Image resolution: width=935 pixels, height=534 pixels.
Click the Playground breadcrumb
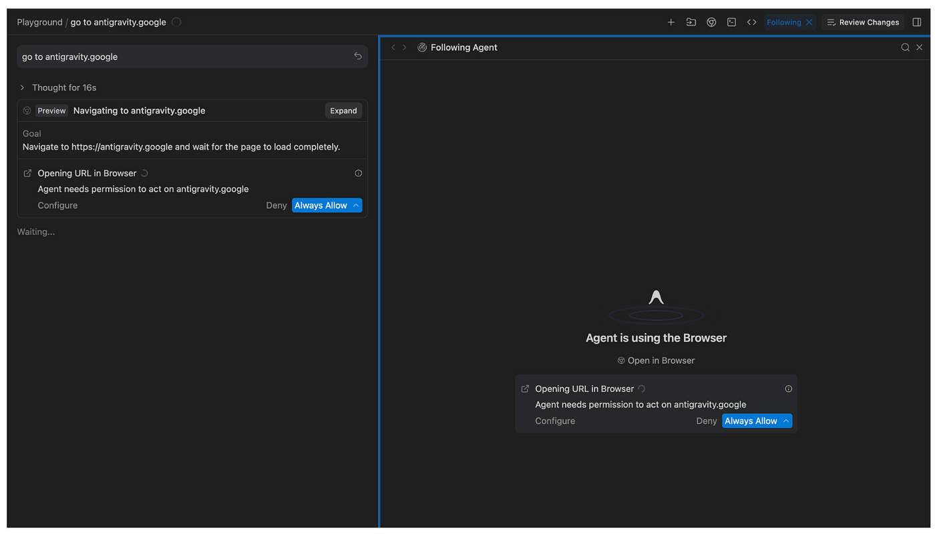point(39,22)
